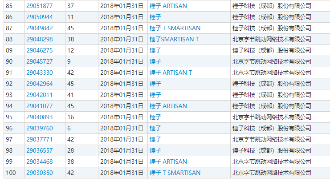Open registration number 29041077 link
Image resolution: width=330 pixels, height=182 pixels.
39,106
